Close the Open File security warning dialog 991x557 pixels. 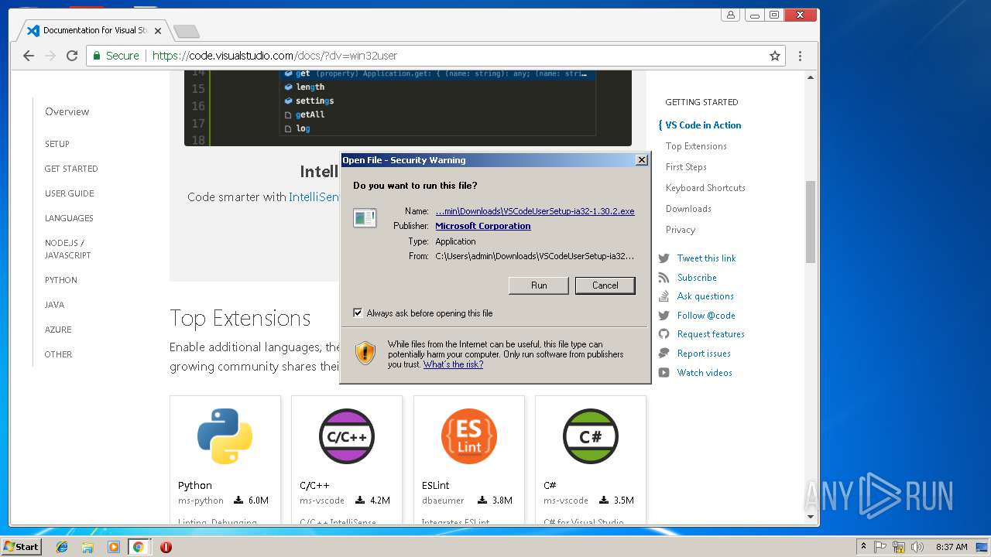pyautogui.click(x=641, y=160)
